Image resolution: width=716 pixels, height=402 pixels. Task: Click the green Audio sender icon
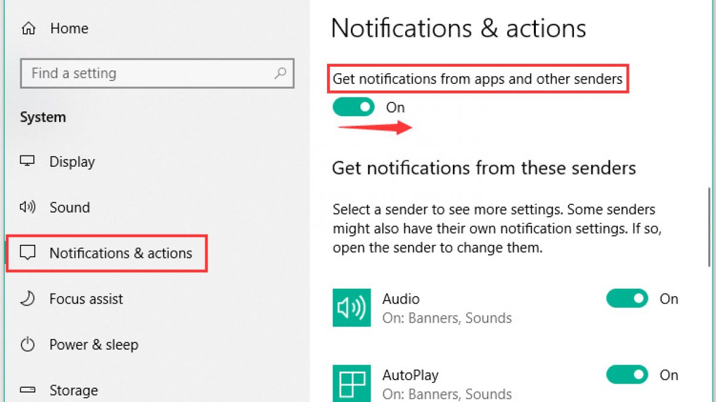351,308
